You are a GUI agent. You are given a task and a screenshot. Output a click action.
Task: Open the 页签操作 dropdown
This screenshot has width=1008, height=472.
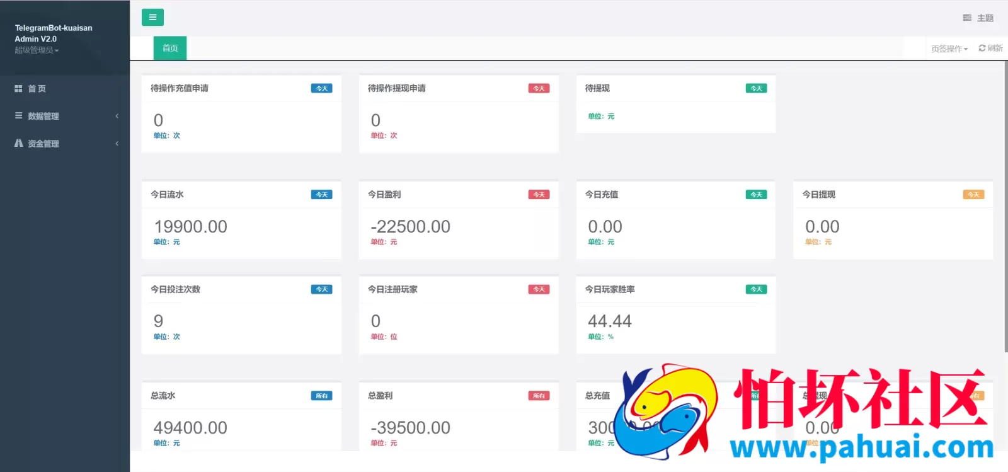coord(949,49)
